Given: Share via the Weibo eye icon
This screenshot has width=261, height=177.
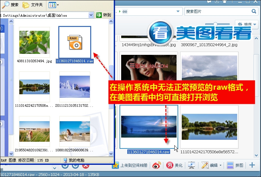Looking at the screenshot, I should tap(157, 165).
